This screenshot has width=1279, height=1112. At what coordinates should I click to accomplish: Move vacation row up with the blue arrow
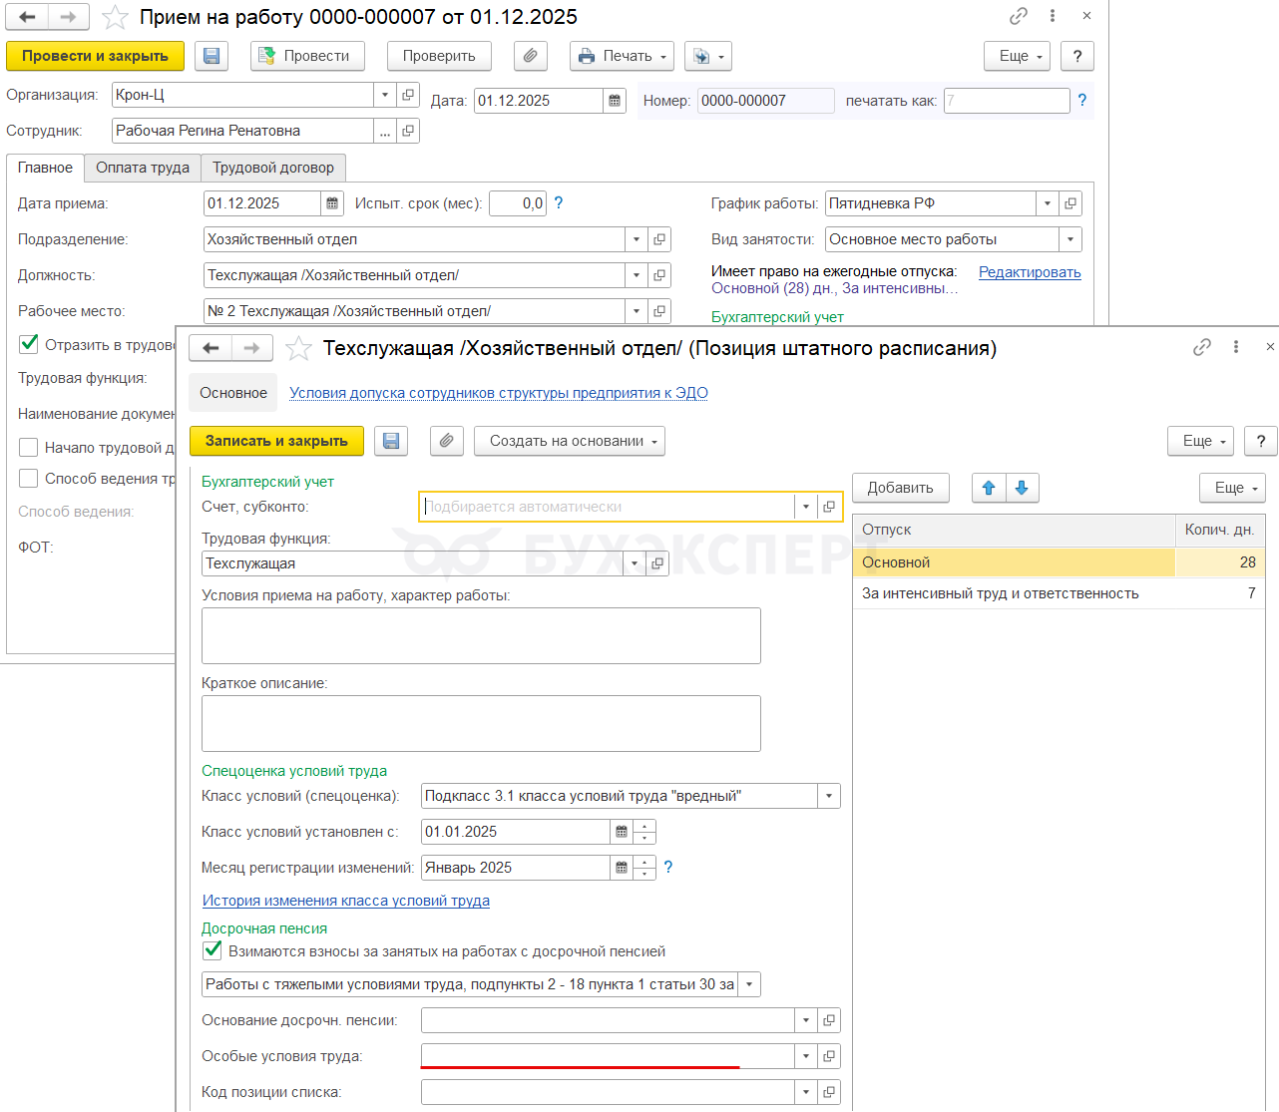[x=989, y=488]
